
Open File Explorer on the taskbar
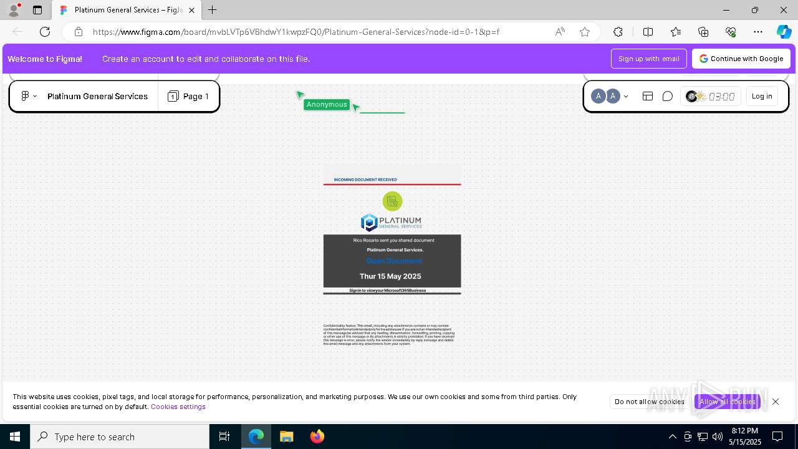tap(287, 437)
